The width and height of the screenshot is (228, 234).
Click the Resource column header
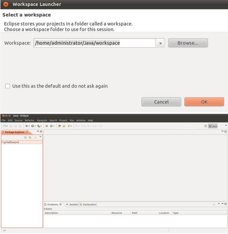[121, 213]
